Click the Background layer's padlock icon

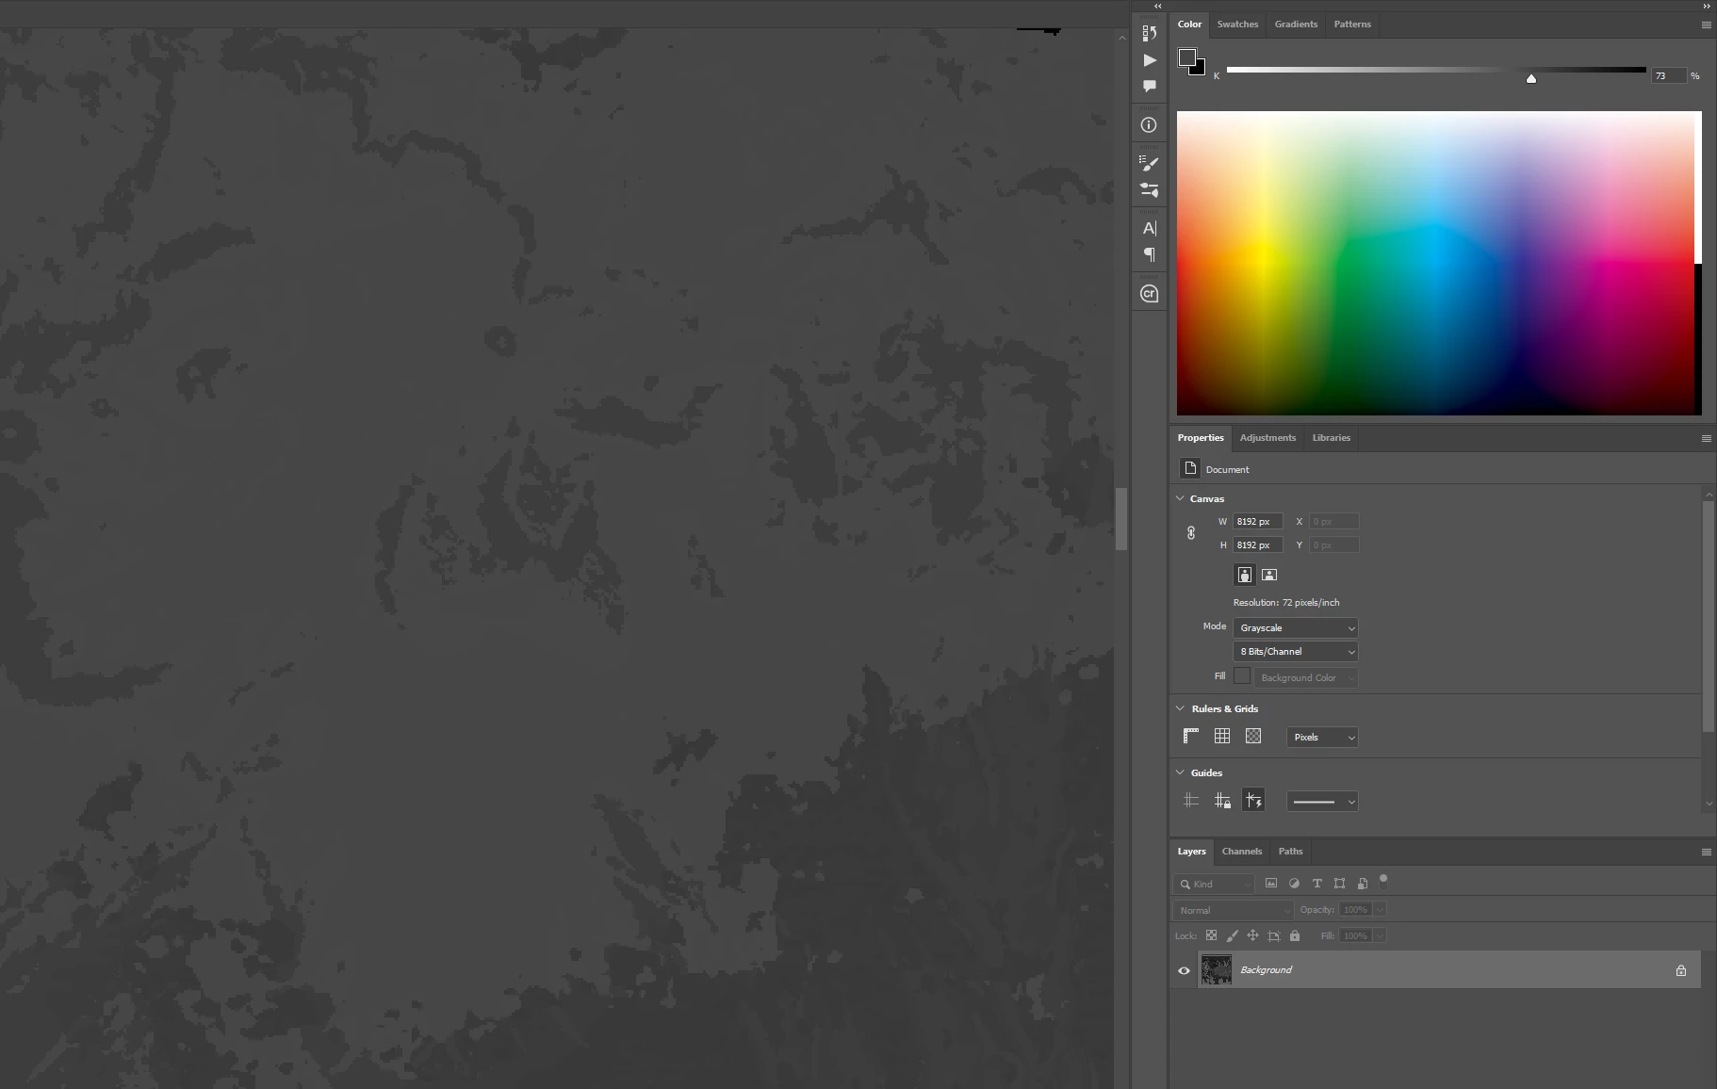[x=1681, y=970]
